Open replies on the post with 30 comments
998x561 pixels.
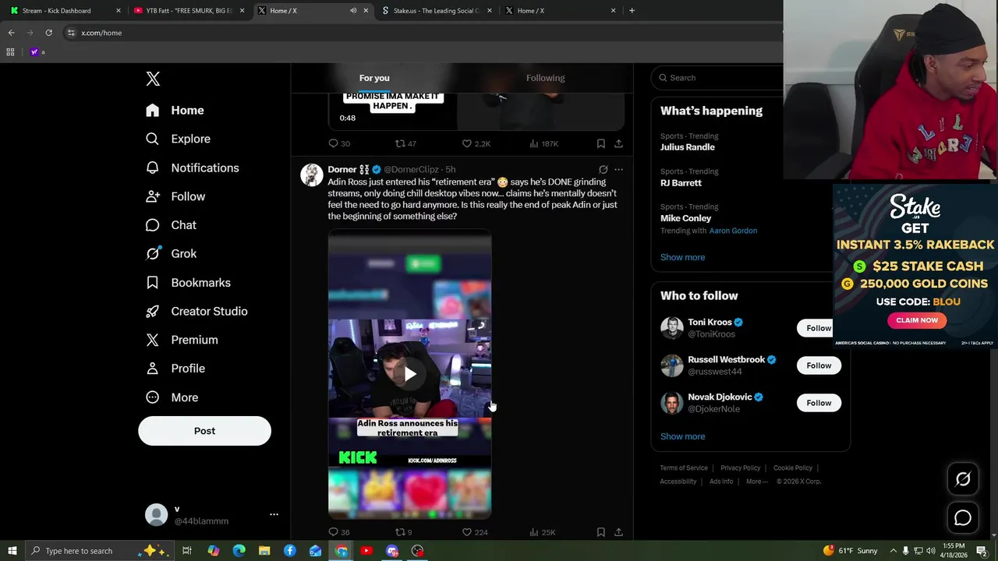click(339, 143)
